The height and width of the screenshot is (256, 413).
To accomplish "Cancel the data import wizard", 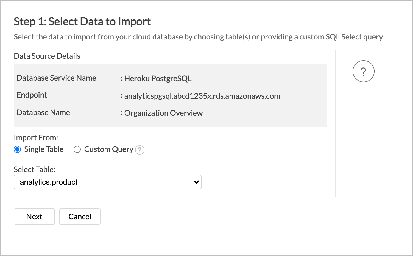I will [80, 217].
